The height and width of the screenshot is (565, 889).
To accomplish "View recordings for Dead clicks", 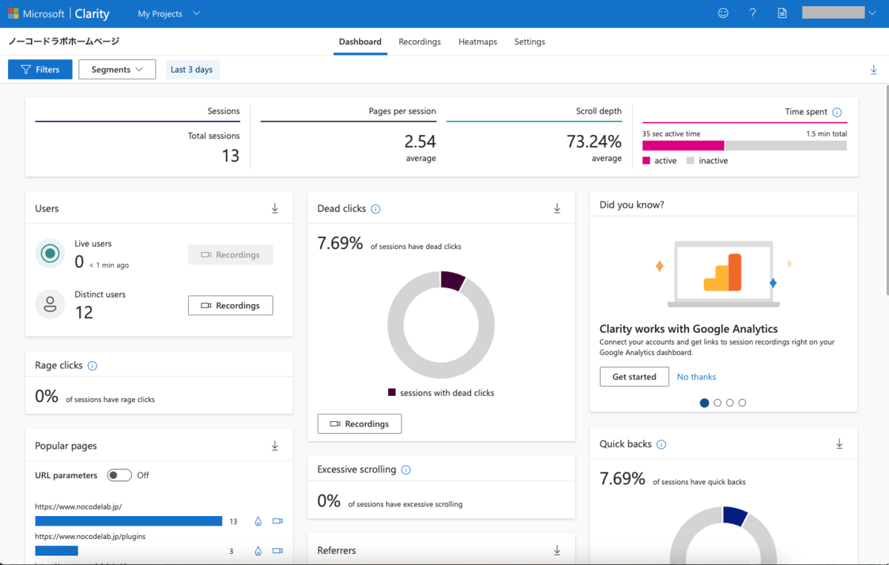I will point(359,423).
